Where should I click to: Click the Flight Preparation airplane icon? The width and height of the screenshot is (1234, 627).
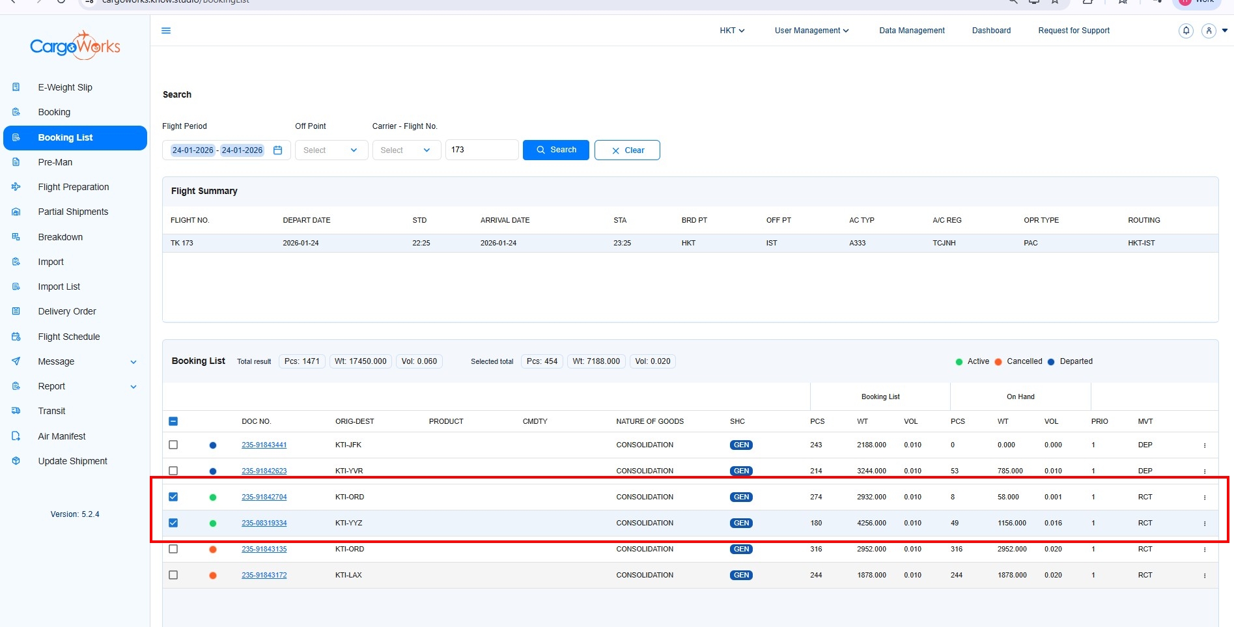click(16, 187)
